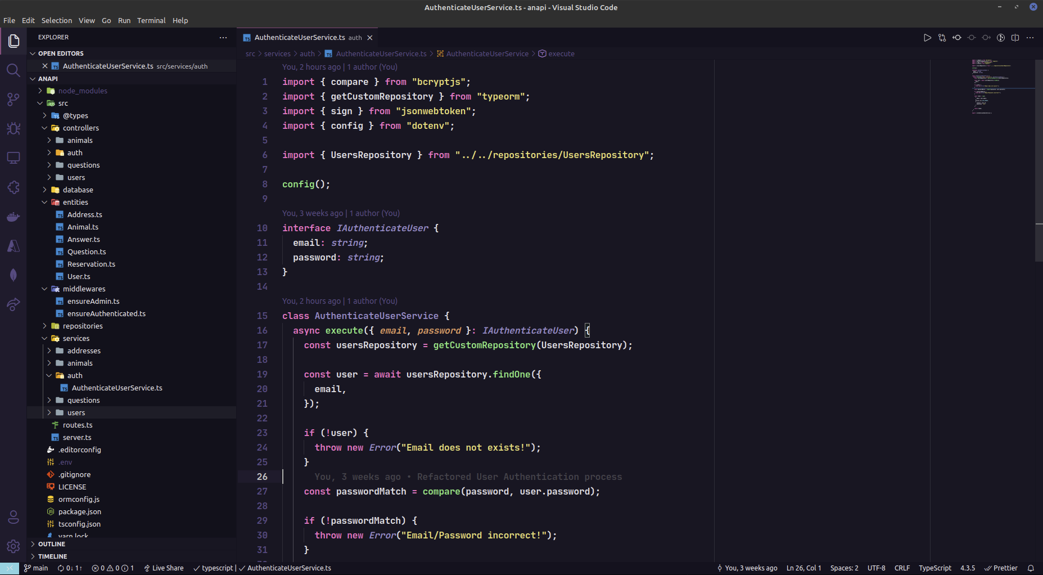Collapse the controllers folder

pos(132,128)
